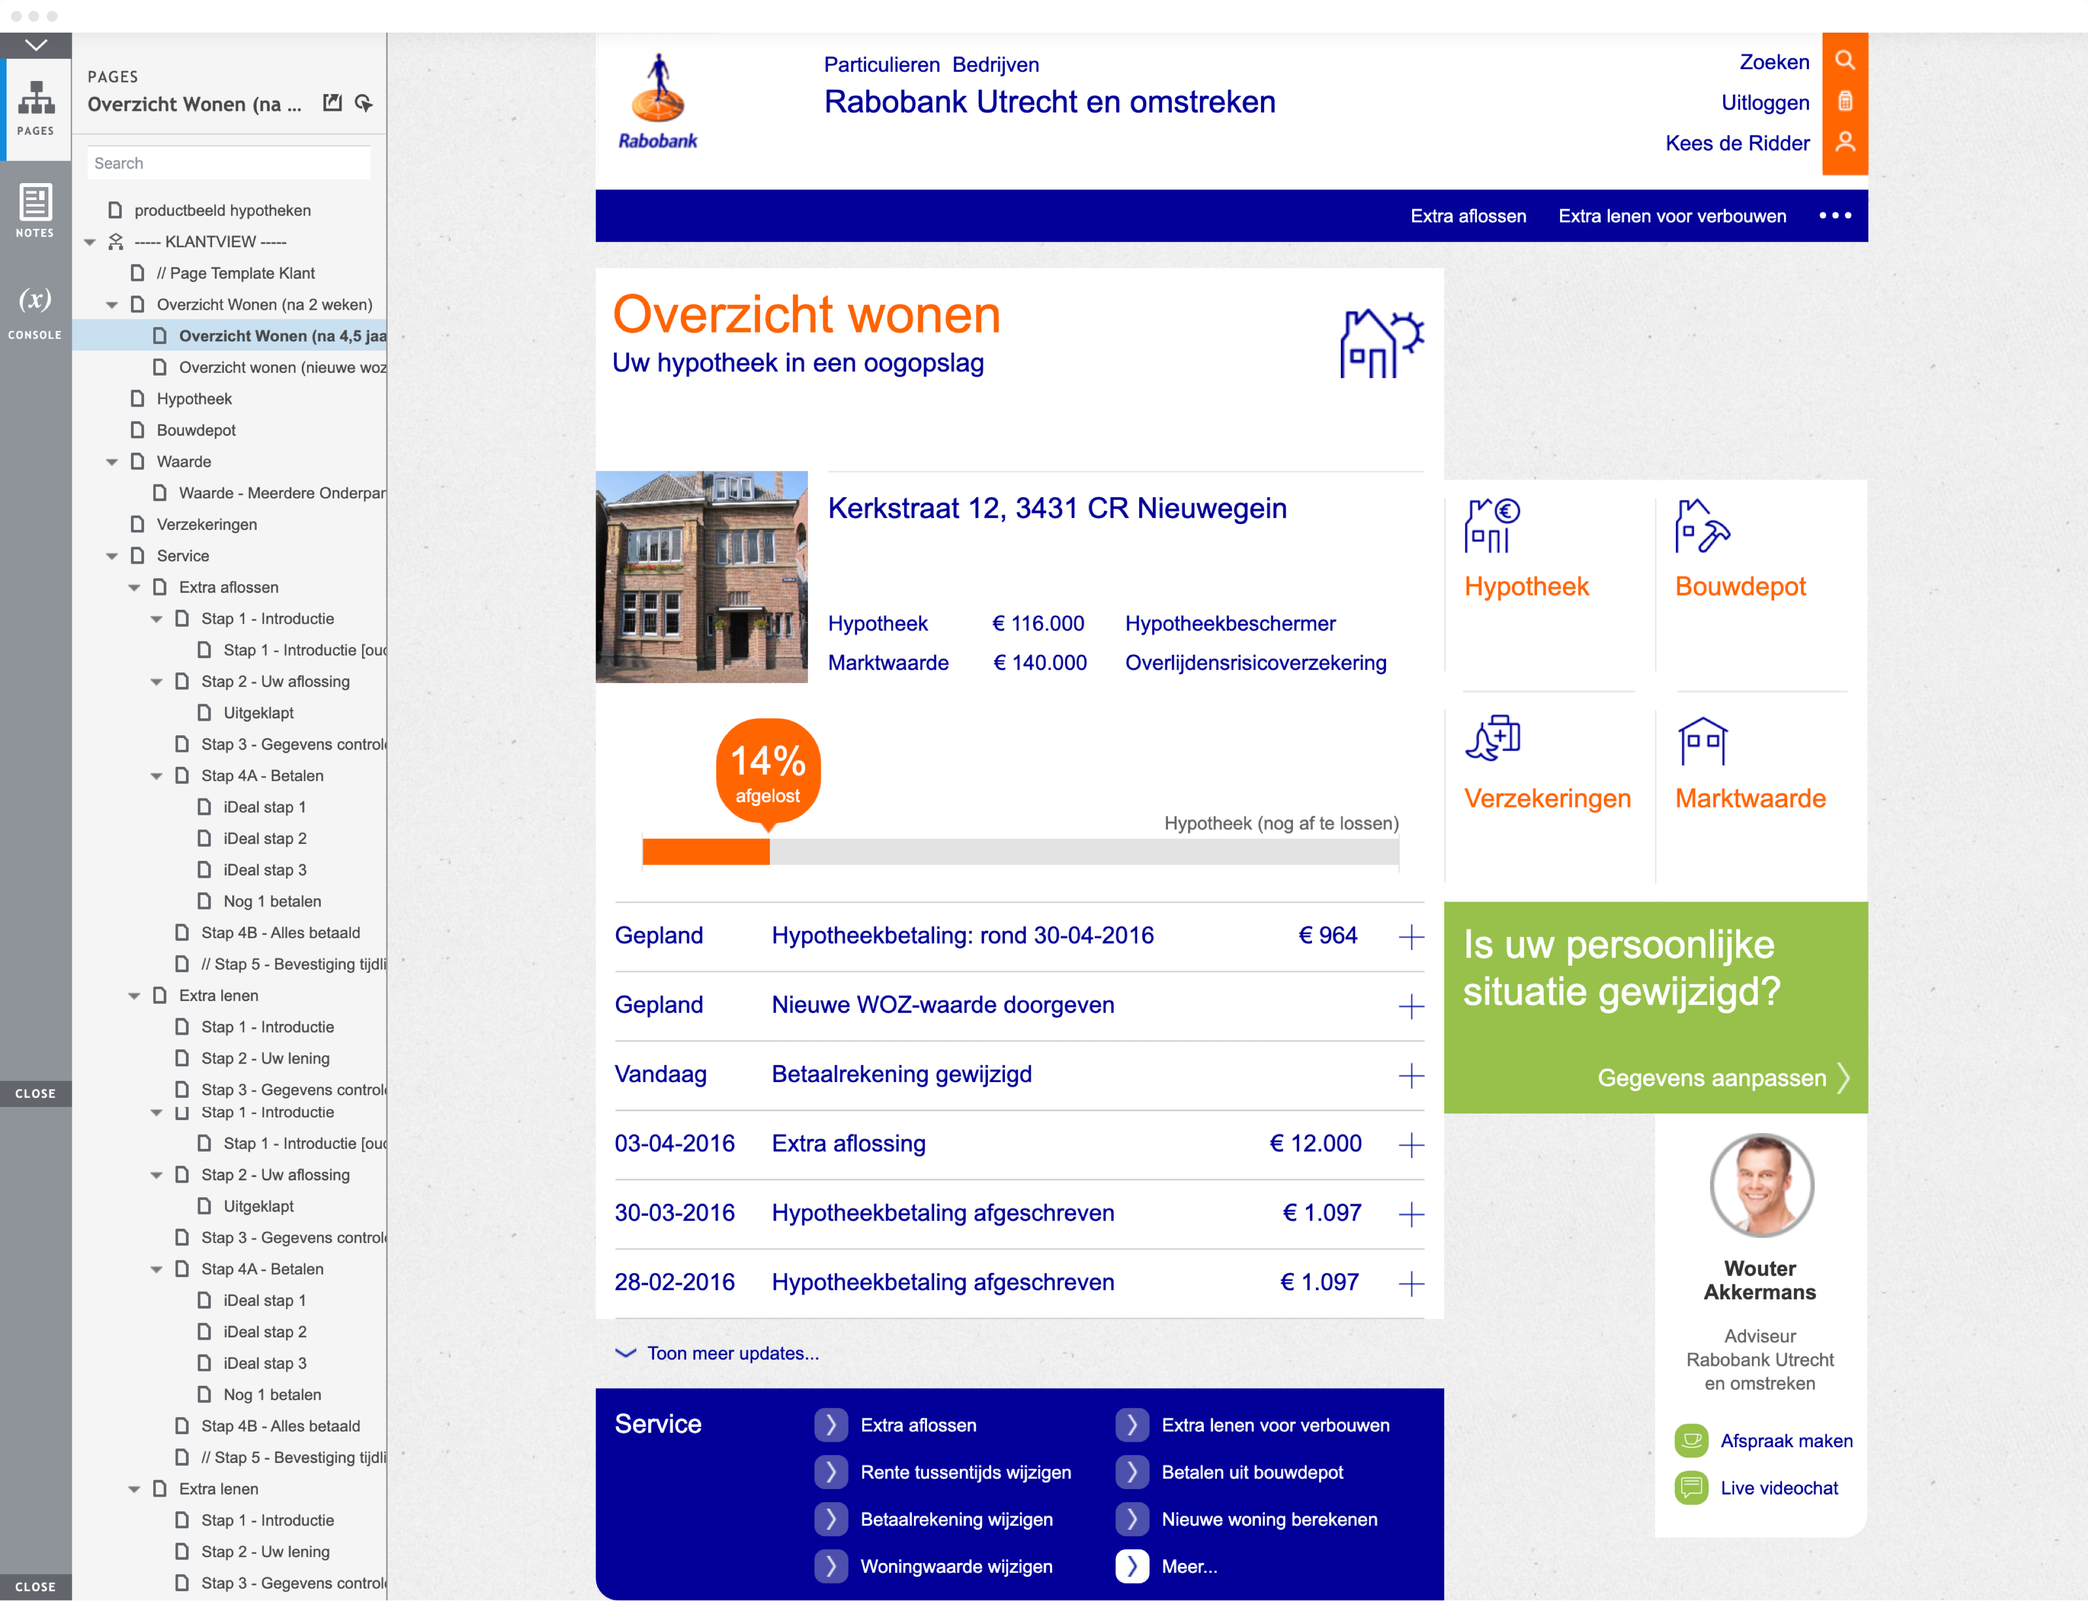
Task: Click arrow icon next to Woningwaarde wijzigen
Action: coord(830,1566)
